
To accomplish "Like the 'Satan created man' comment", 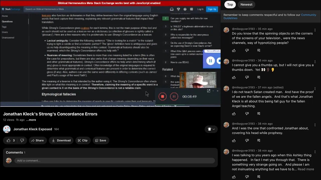I will 234,114.
